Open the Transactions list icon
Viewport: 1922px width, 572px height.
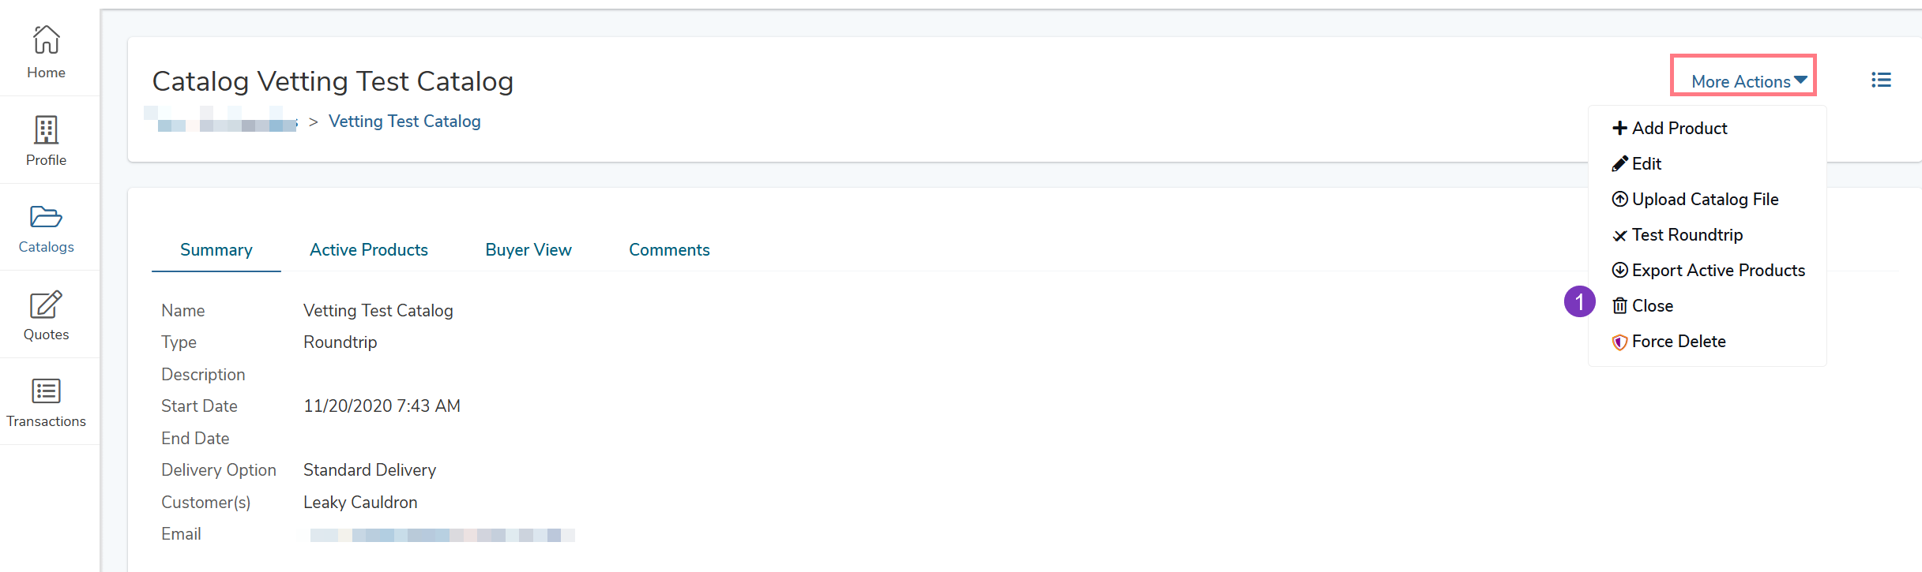[46, 391]
